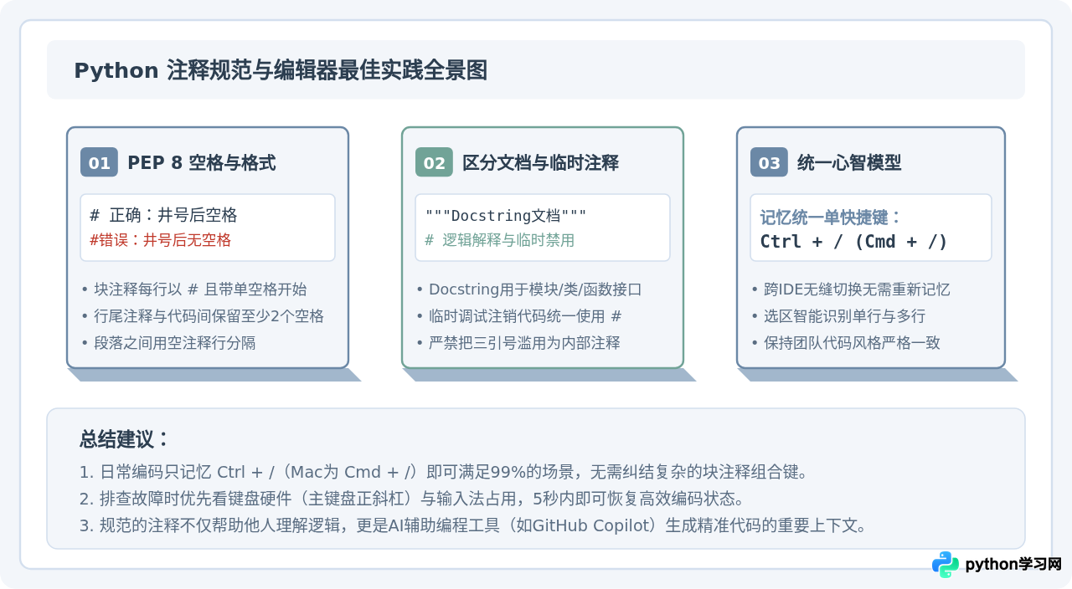The width and height of the screenshot is (1072, 589).
Task: Click the 02 number badge
Action: click(x=434, y=162)
